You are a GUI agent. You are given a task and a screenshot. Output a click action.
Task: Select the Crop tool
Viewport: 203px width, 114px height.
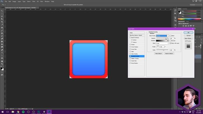[2, 22]
